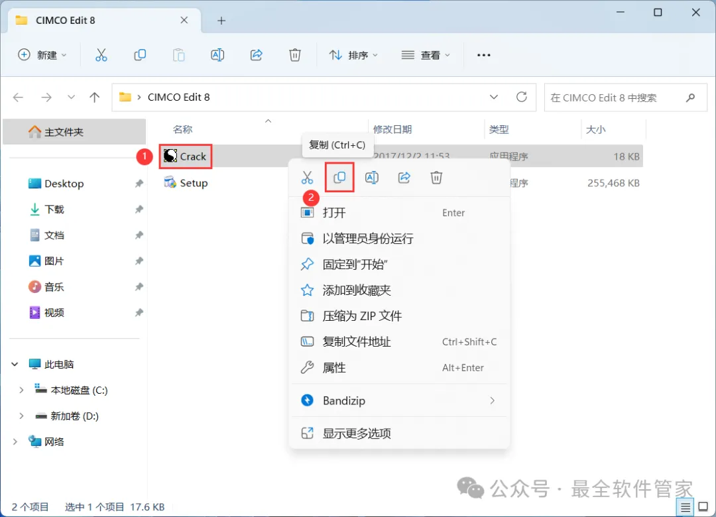The width and height of the screenshot is (716, 517).
Task: Click the Cut icon in the top toolbar
Action: click(101, 55)
